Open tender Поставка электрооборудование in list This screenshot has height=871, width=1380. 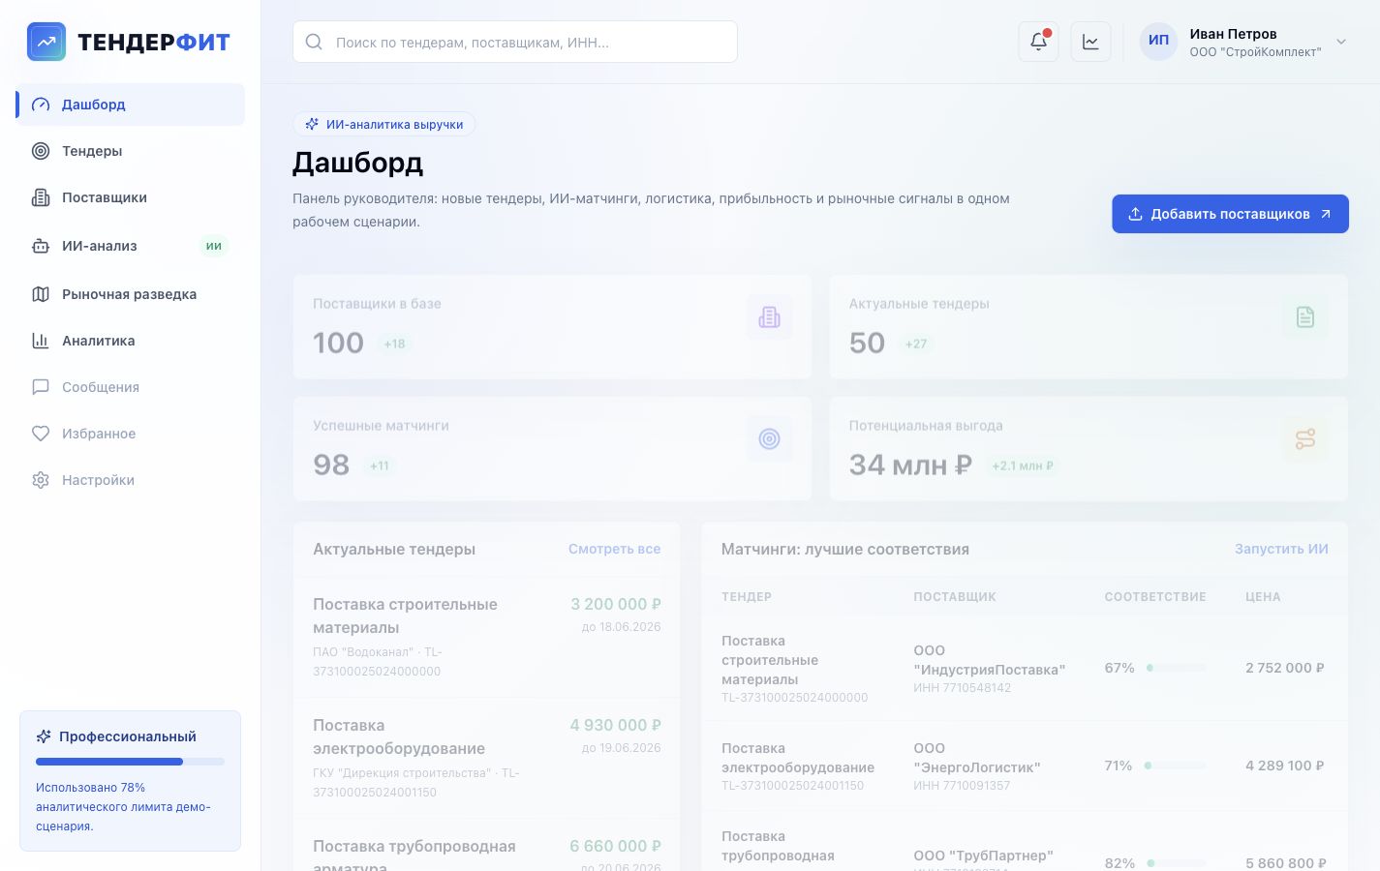click(x=487, y=758)
